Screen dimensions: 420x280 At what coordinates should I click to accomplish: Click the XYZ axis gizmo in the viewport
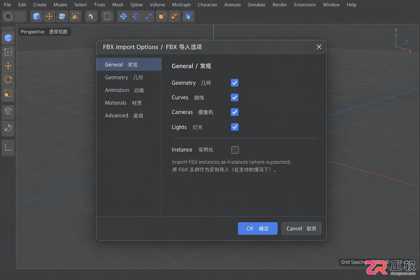[x=403, y=41]
